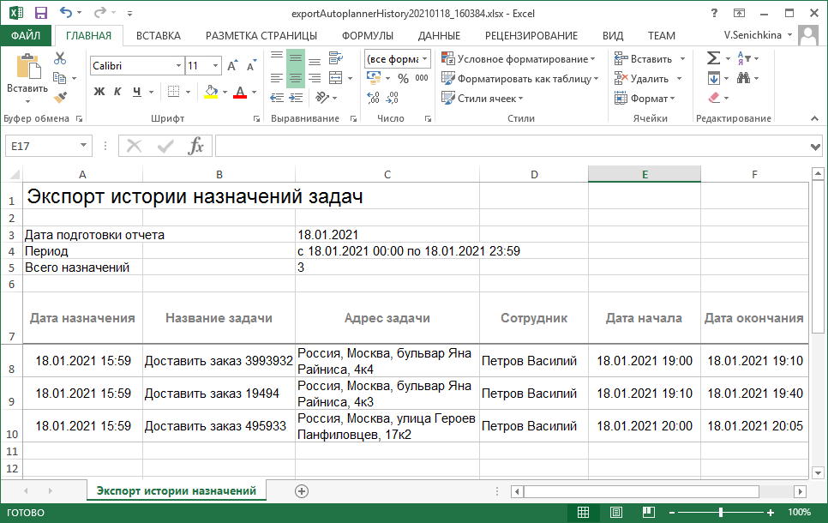Expand the Calibri font name dropdown

tap(177, 66)
